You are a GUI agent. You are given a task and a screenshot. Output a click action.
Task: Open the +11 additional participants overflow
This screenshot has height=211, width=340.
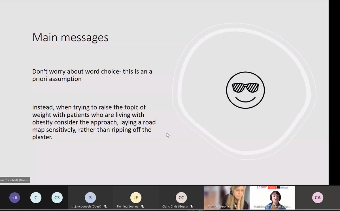tap(15, 198)
